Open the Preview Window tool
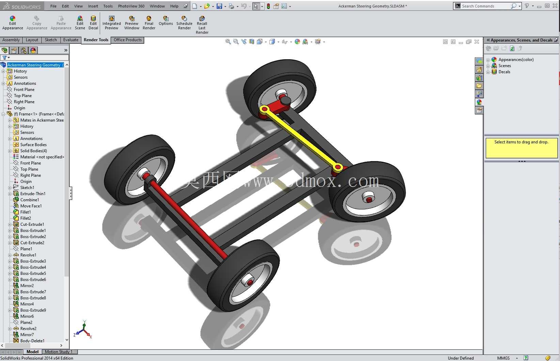Image resolution: width=560 pixels, height=361 pixels. 131,23
